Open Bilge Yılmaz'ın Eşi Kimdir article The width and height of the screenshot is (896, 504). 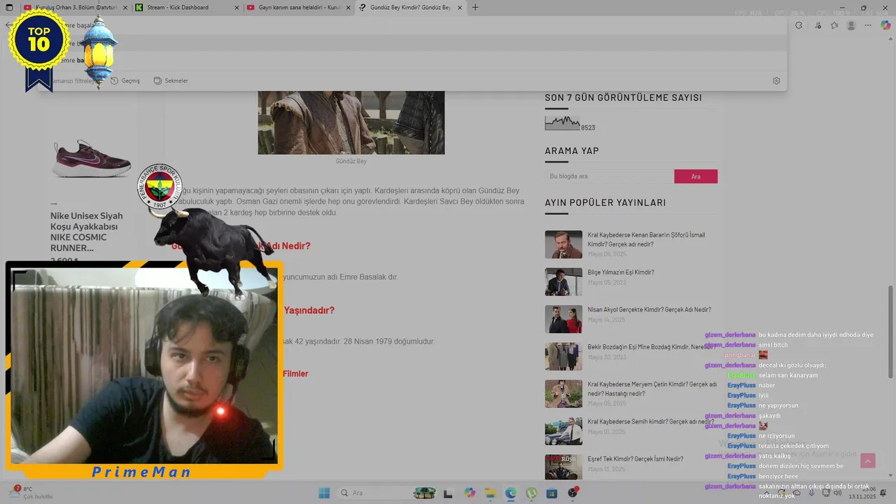(x=621, y=272)
